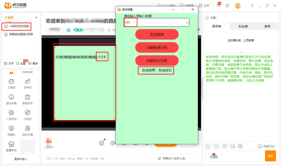This screenshot has height=166, width=281.
Task: Open the 智能助手 robot tool
Action: coord(27,99)
